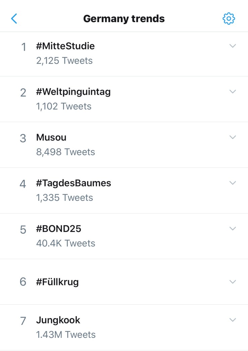This screenshot has width=248, height=351.
Task: Tap the back arrow icon
Action: coord(14,18)
